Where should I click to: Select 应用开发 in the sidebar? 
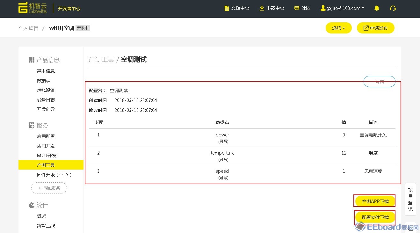click(x=46, y=146)
